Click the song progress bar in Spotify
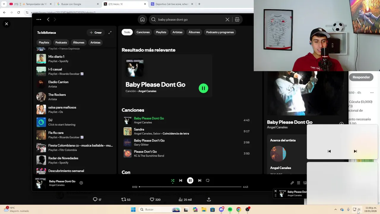Screen dimensions: 380x214 click(190, 187)
